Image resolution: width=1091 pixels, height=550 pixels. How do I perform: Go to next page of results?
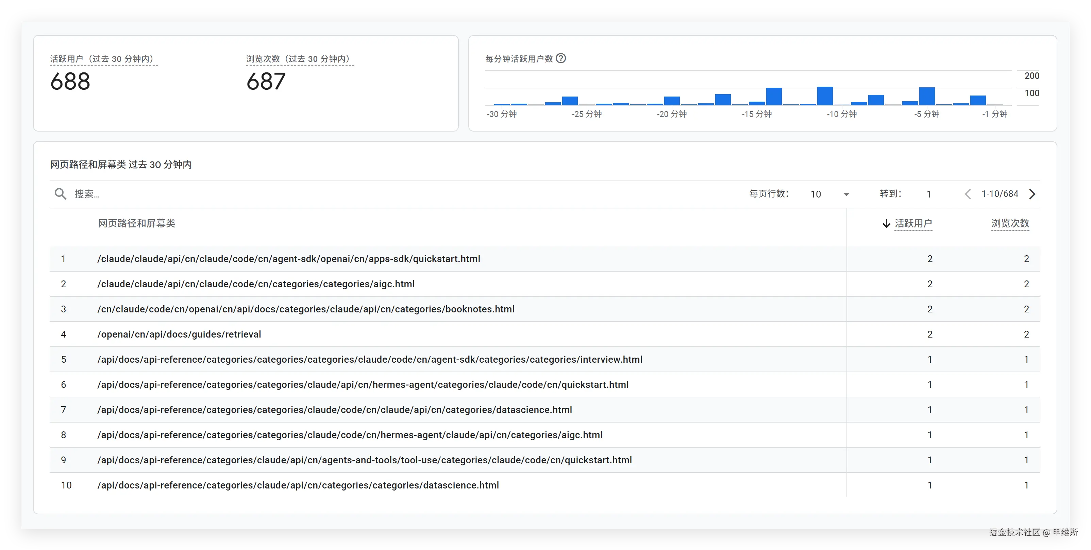point(1032,194)
